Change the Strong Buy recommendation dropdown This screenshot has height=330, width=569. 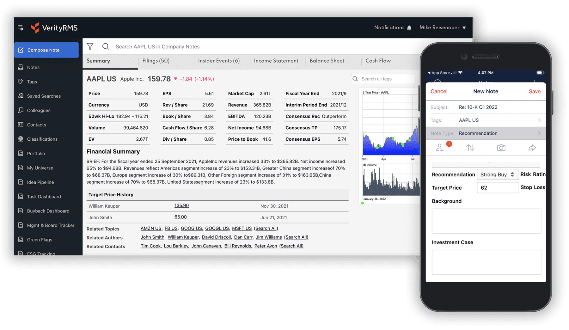(x=498, y=174)
